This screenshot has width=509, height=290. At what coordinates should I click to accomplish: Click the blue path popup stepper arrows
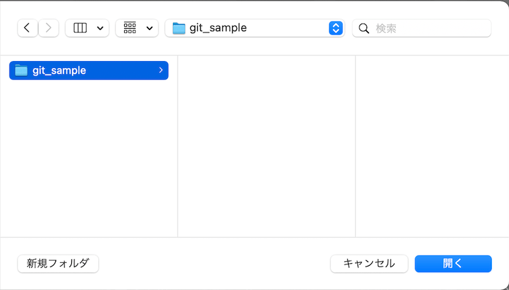pyautogui.click(x=336, y=28)
